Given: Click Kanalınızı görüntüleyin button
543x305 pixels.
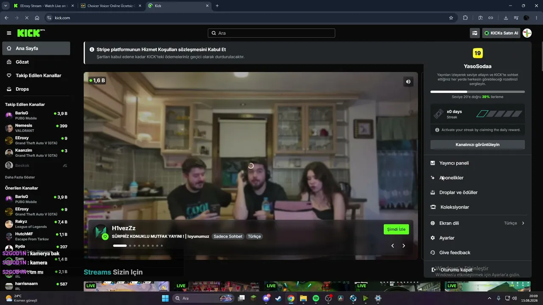Looking at the screenshot, I should 478,144.
